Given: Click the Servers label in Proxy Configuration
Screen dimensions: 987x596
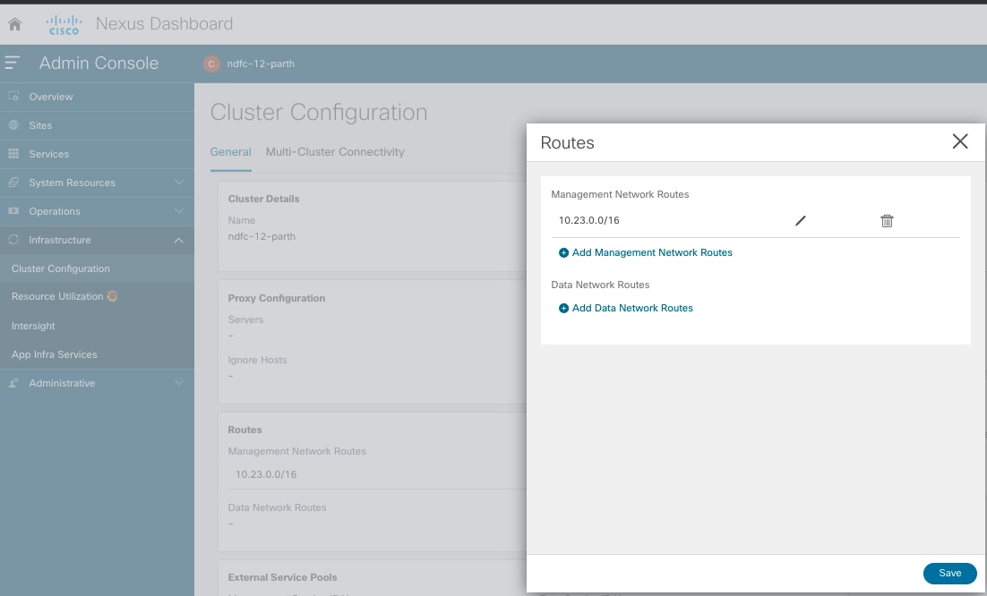Looking at the screenshot, I should click(x=245, y=319).
